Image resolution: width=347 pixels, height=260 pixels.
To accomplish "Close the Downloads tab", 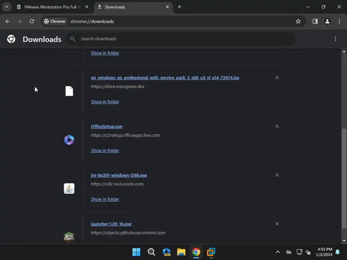I will [x=167, y=7].
